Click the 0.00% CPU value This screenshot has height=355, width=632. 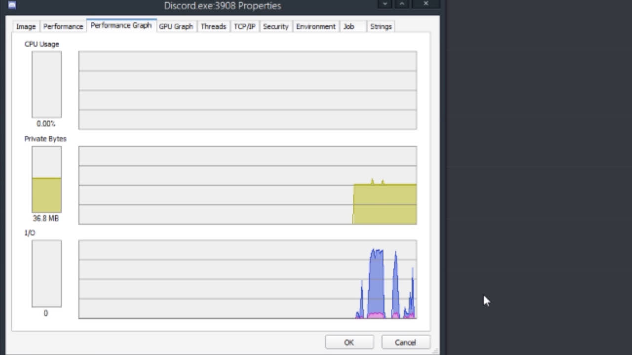(46, 124)
